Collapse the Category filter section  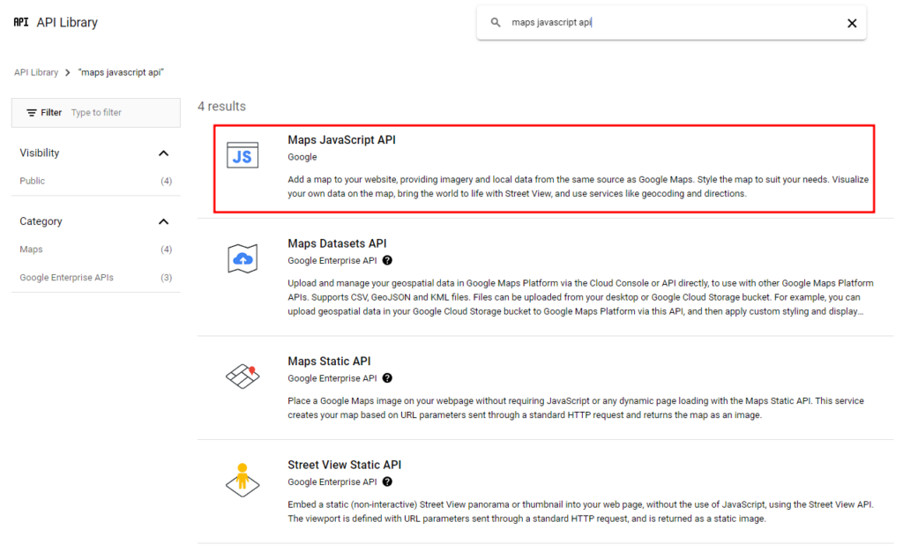(x=163, y=221)
